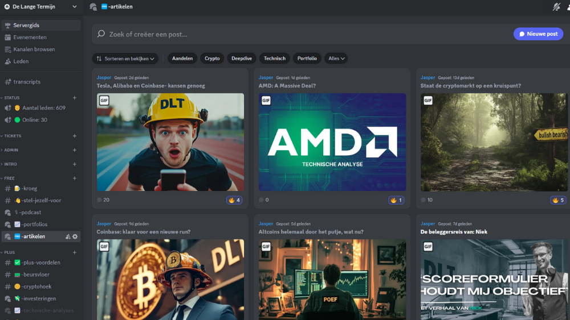570x320 pixels.
Task: Click the forum icon in channel header
Action: (x=93, y=6)
